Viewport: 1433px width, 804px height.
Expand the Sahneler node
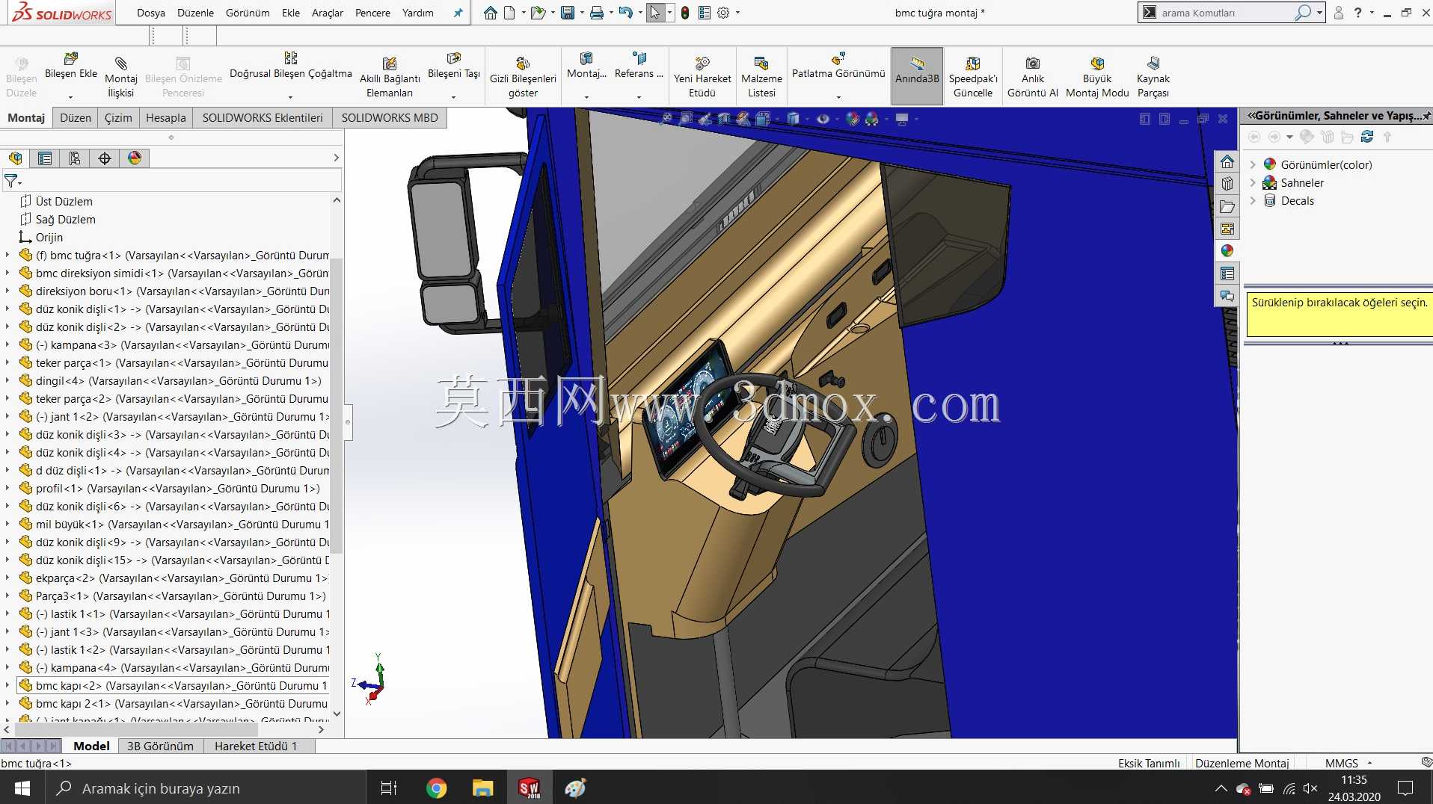coord(1253,182)
